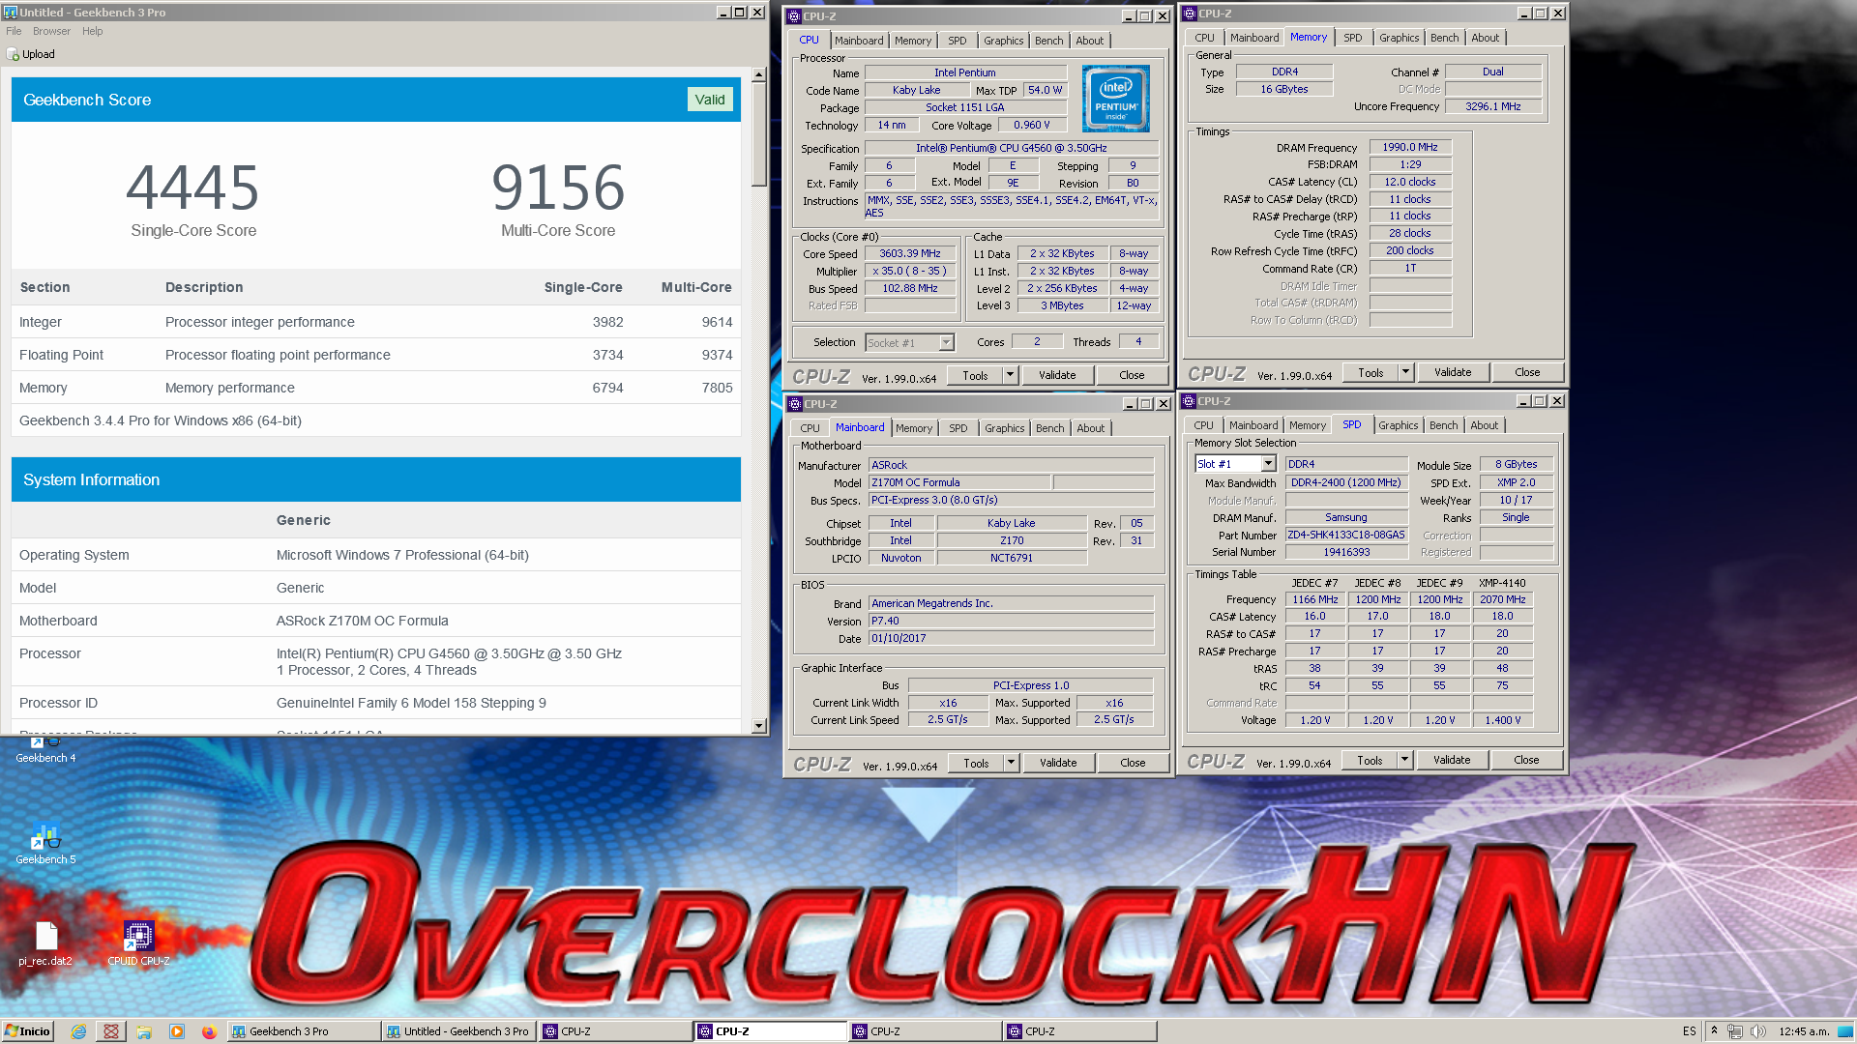The height and width of the screenshot is (1044, 1857).
Task: Click the DRAM Frequency 1990.0 MHz field
Action: pyautogui.click(x=1410, y=147)
